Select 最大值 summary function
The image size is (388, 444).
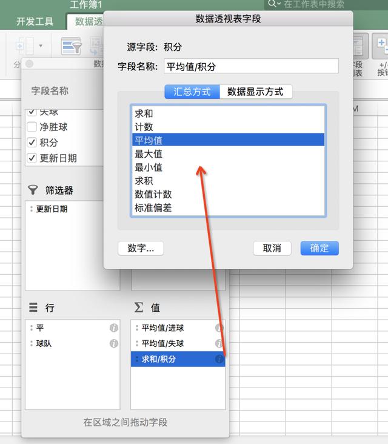tap(228, 153)
